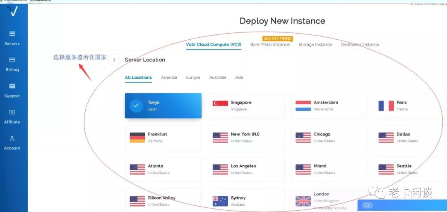
Task: Click the UK flag for London
Action: pyautogui.click(x=303, y=201)
